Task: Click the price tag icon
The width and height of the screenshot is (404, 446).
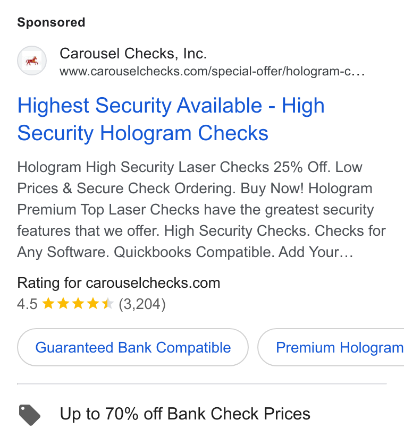Action: pos(30,415)
